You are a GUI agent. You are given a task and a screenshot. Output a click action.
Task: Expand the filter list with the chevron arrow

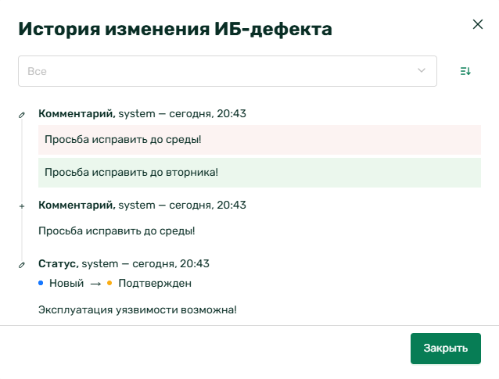(421, 70)
